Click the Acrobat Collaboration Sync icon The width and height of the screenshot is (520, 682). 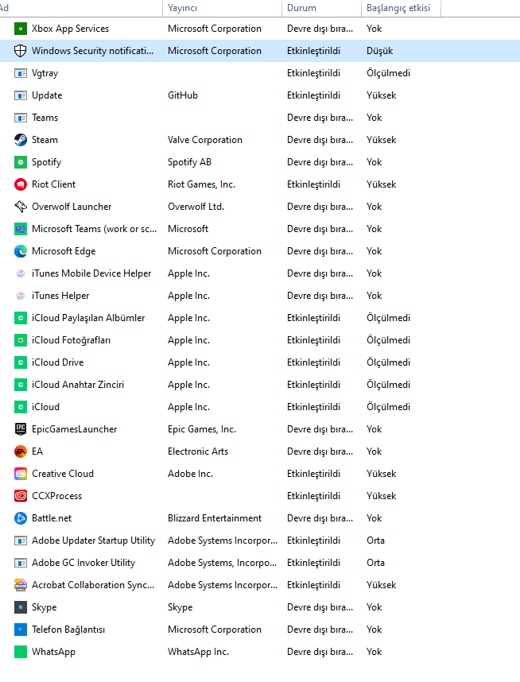(x=21, y=585)
